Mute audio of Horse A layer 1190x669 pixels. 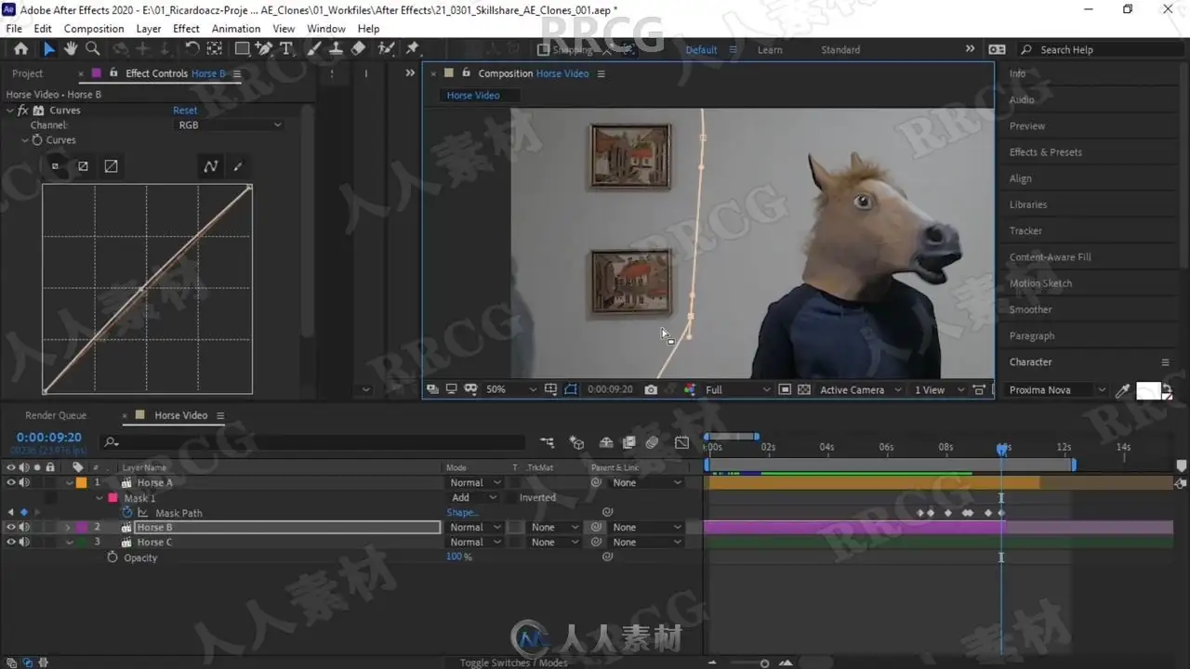tap(24, 482)
